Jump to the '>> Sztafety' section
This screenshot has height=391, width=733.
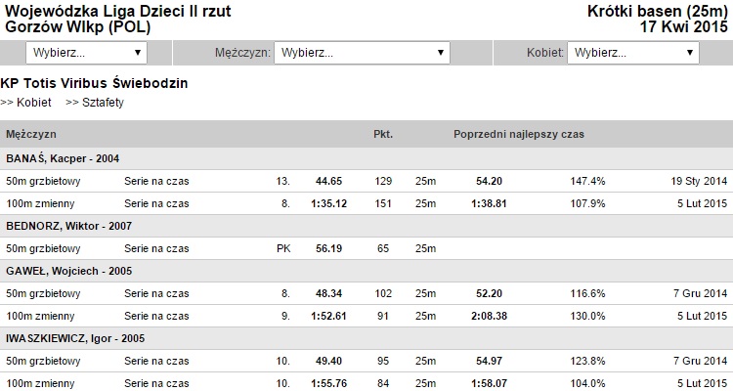(95, 102)
